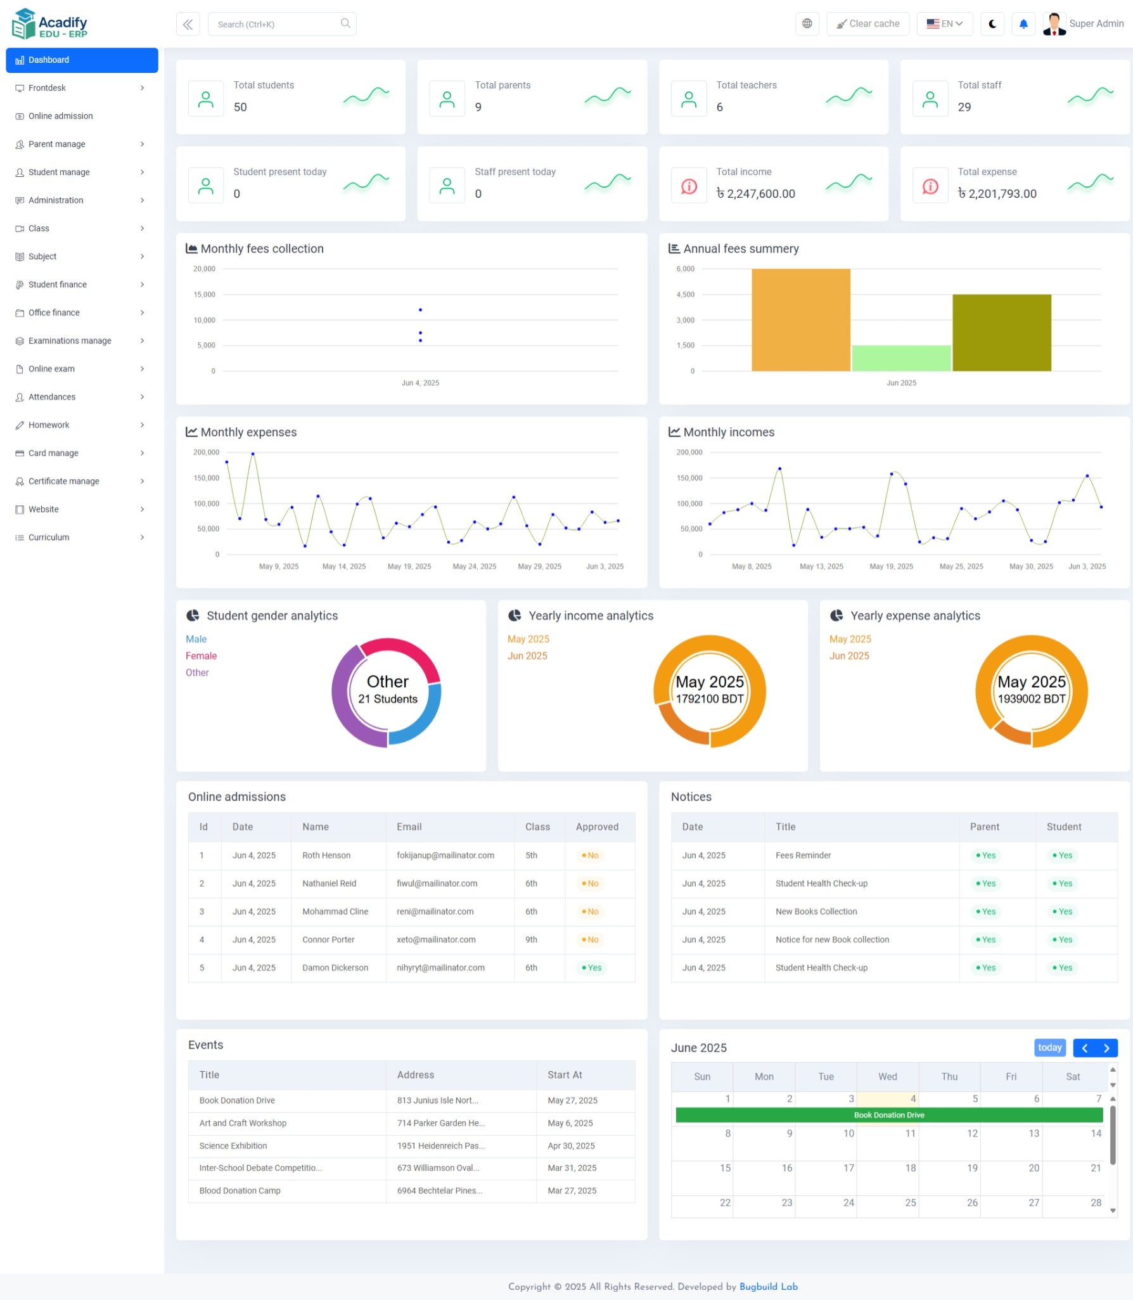Collapse the sidebar with the double chevron
This screenshot has height=1300, width=1133.
[x=188, y=23]
